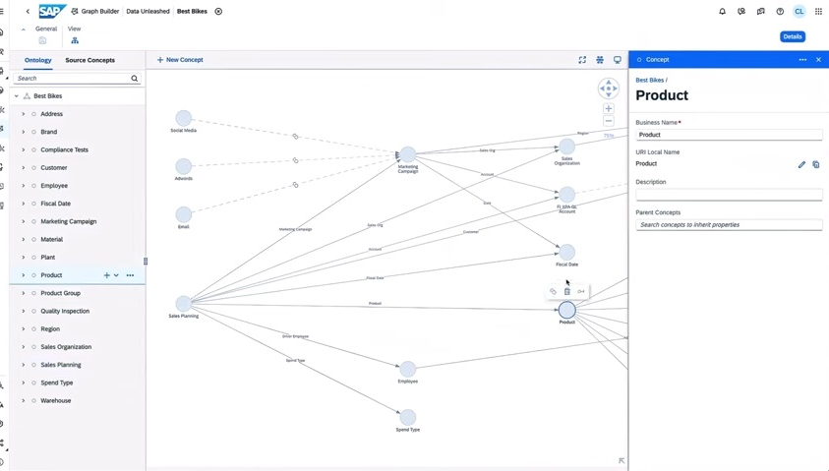The image size is (829, 471).
Task: Switch to the Ontology tab
Action: click(38, 60)
